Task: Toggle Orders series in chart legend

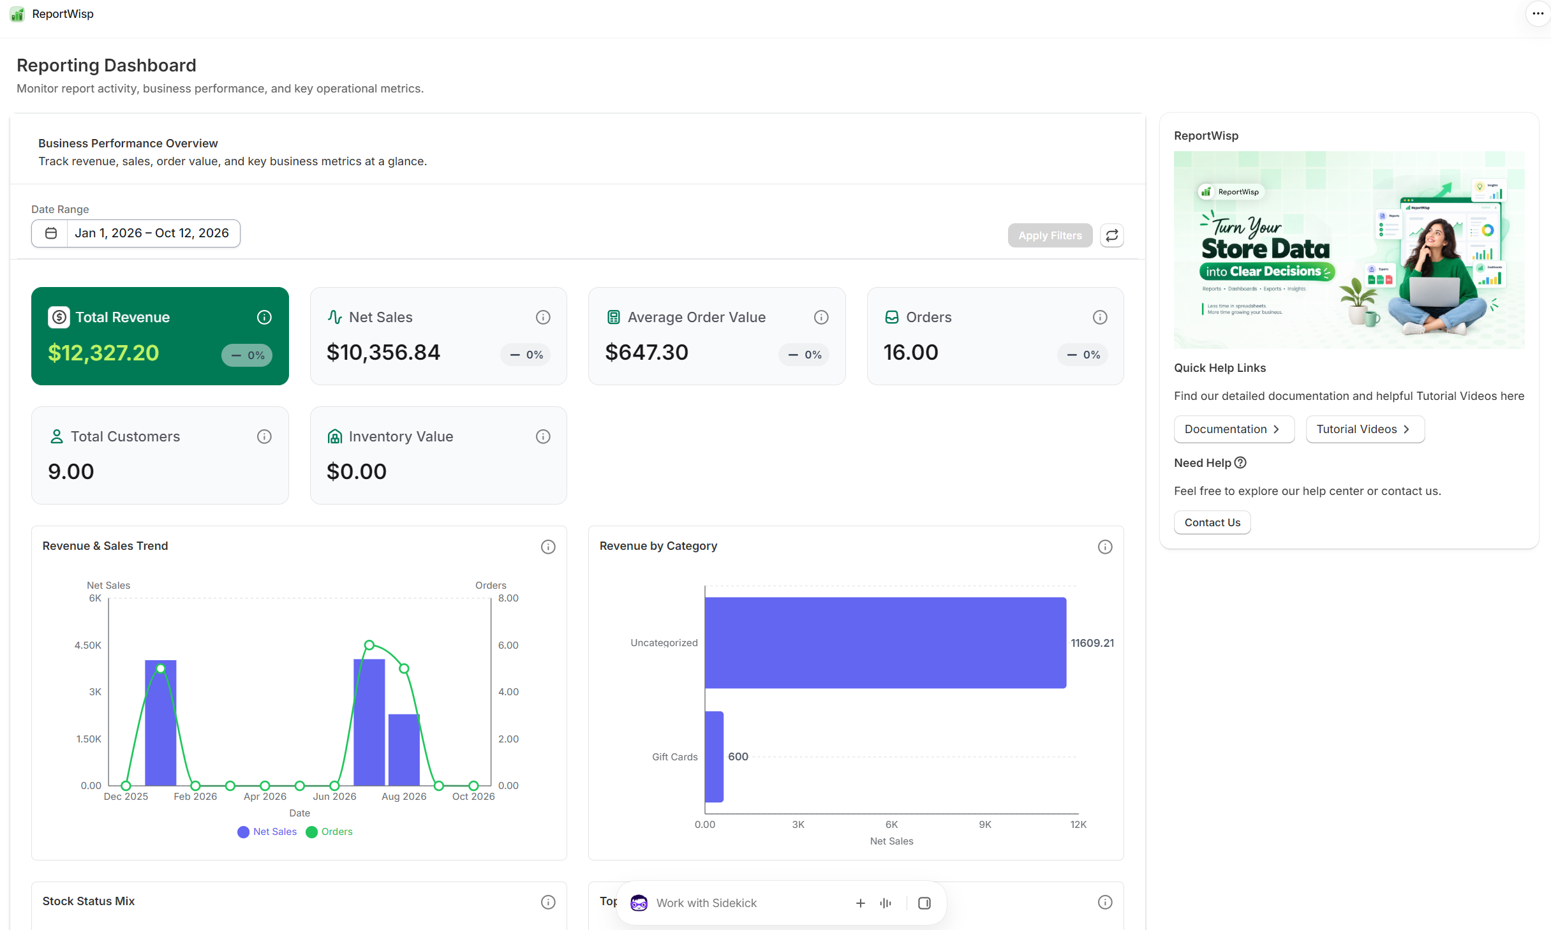Action: point(329,832)
